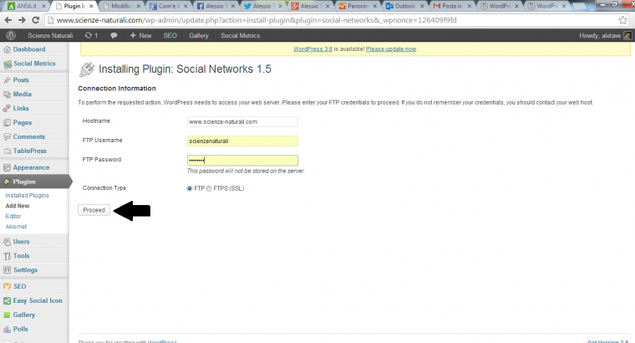Click the SEO sidebar icon
Viewport: 635px width, 343px height.
7,286
